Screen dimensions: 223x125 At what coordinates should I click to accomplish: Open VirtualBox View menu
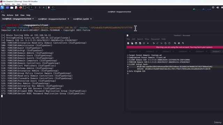[x=13, y=4]
